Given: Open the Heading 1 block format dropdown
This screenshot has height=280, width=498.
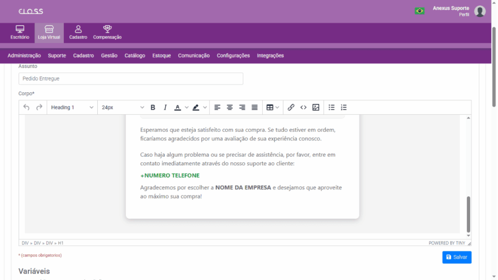Looking at the screenshot, I should pyautogui.click(x=72, y=107).
